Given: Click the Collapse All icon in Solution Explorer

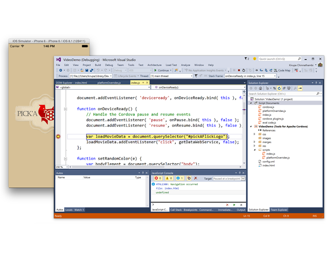Looking at the screenshot, I should click(x=284, y=88).
